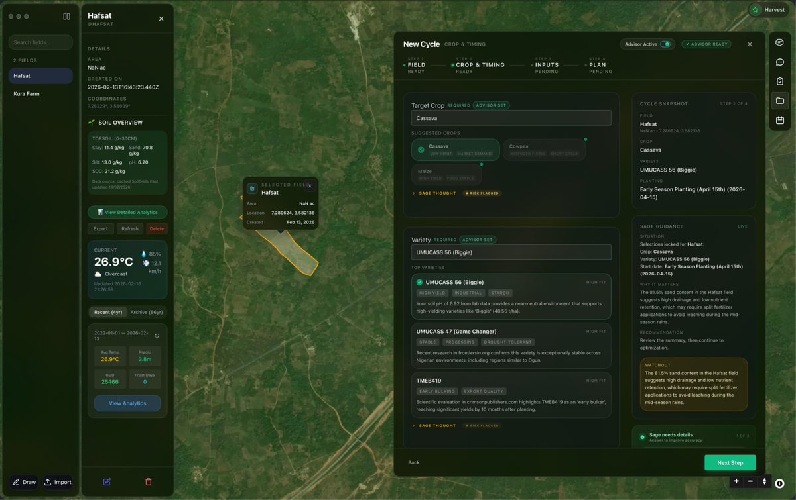Image resolution: width=796 pixels, height=500 pixels.
Task: Click the blue edit field icon
Action: pyautogui.click(x=107, y=482)
